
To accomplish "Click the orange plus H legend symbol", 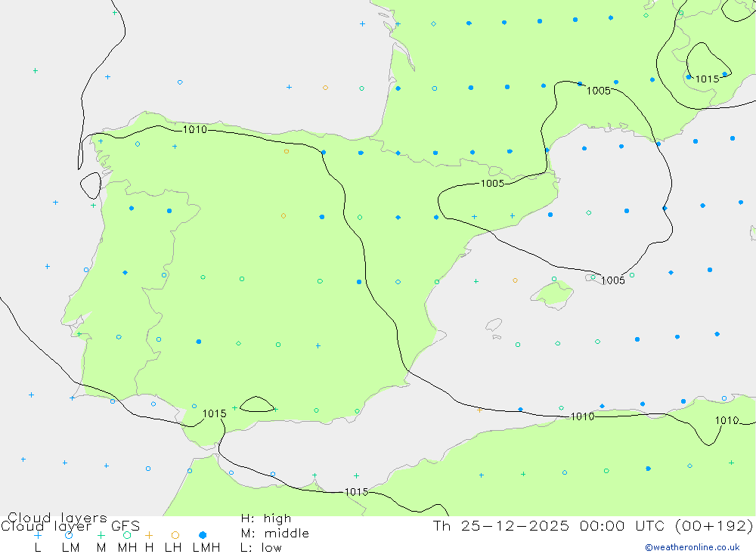I will coord(149,535).
